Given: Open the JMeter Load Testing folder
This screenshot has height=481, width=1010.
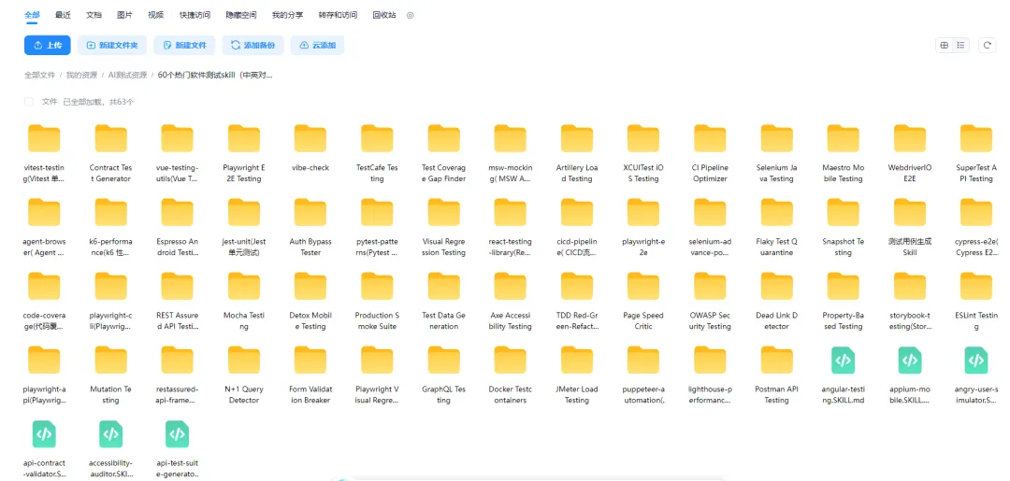Looking at the screenshot, I should click(x=577, y=361).
